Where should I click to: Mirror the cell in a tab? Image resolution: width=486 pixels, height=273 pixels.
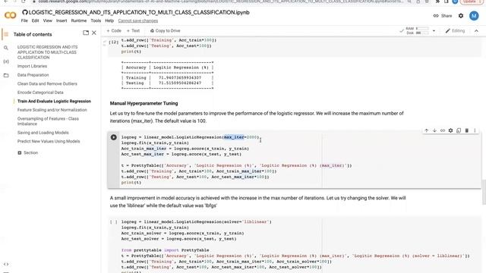point(459,130)
